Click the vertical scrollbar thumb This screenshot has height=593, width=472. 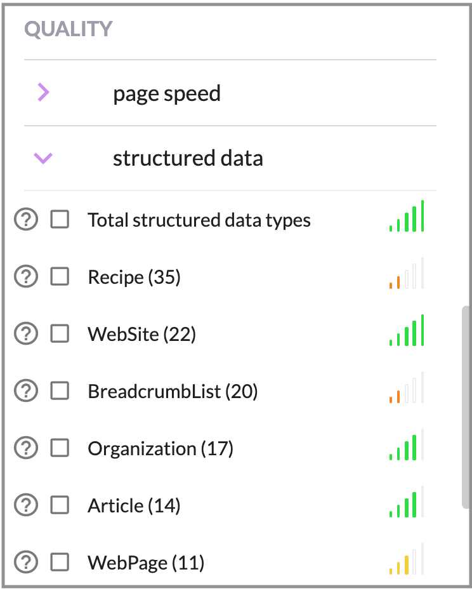coord(466,406)
